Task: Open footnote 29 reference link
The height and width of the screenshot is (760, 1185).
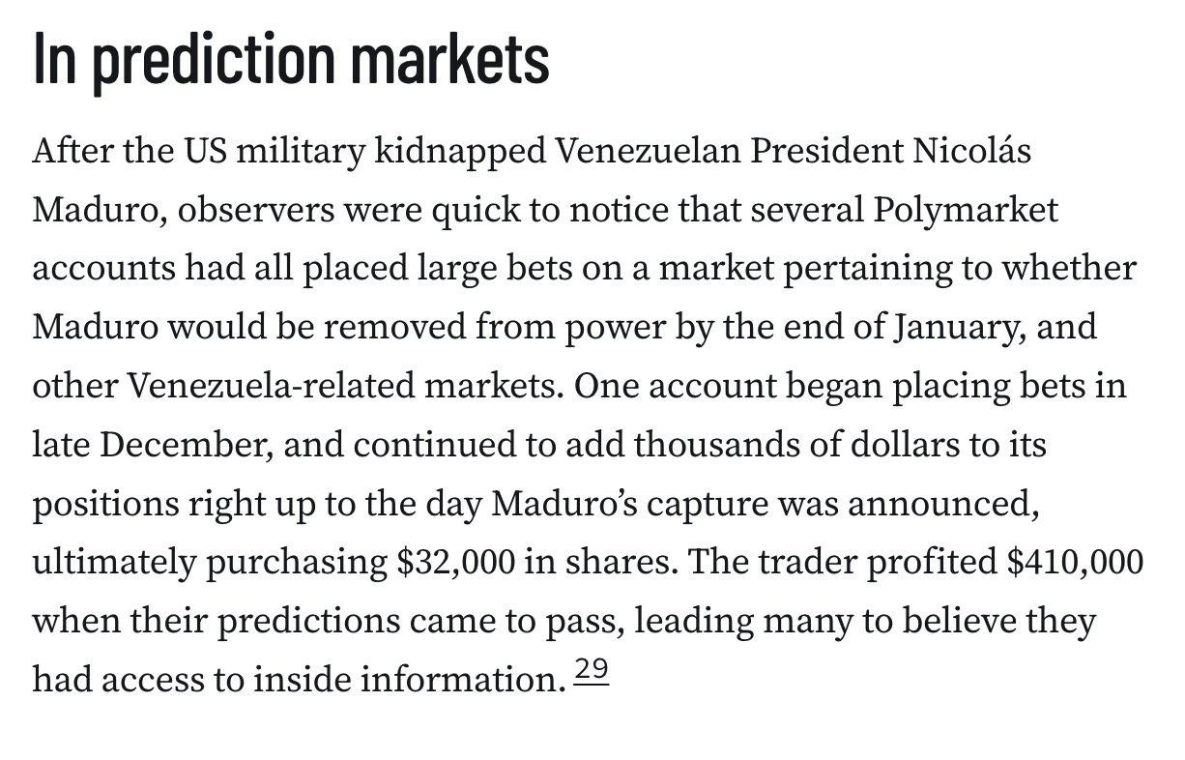Action: (591, 672)
